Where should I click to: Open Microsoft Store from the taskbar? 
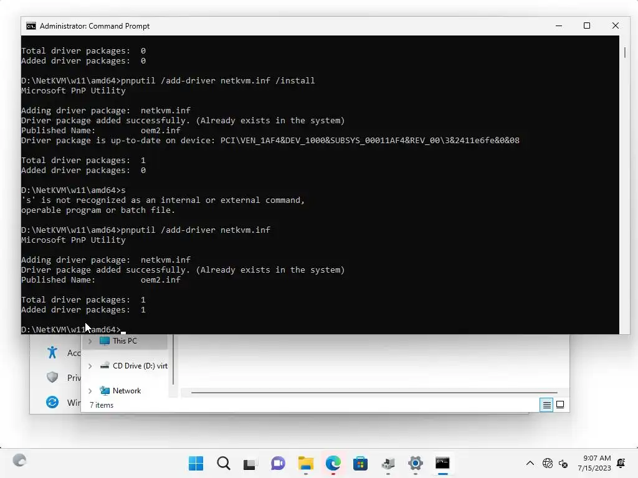point(360,463)
